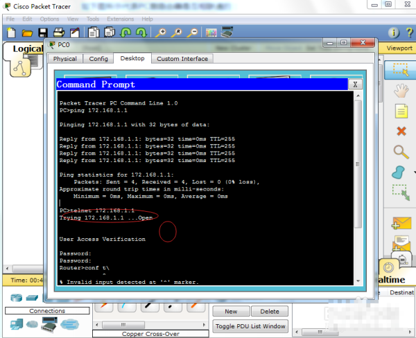The width and height of the screenshot is (416, 338).
Task: Choose the red X Delete tool
Action: tap(401, 131)
